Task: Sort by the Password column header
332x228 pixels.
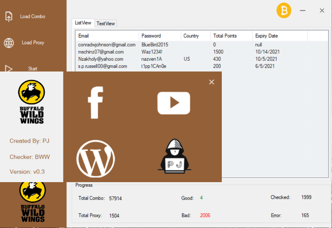Action: (x=160, y=36)
